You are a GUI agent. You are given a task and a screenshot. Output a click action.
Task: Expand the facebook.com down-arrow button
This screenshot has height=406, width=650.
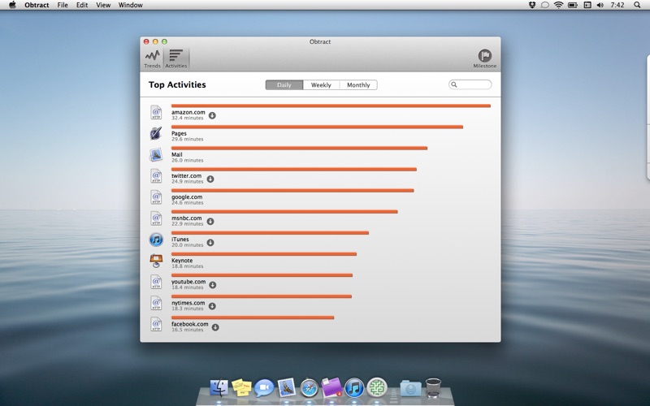[x=215, y=327]
